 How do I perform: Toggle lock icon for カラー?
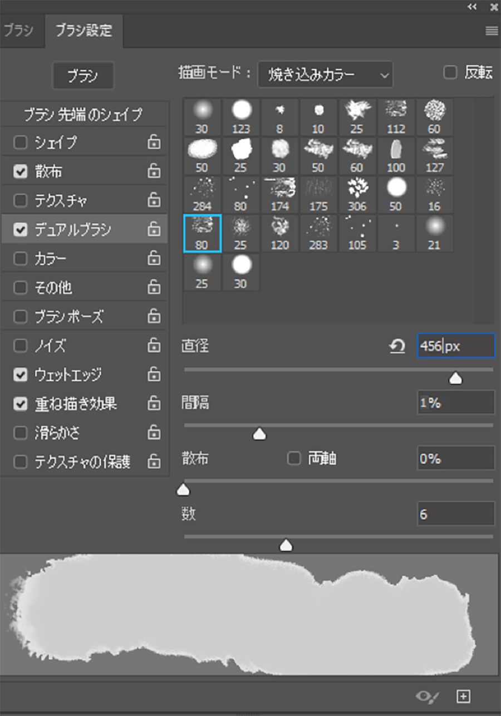[x=154, y=258]
